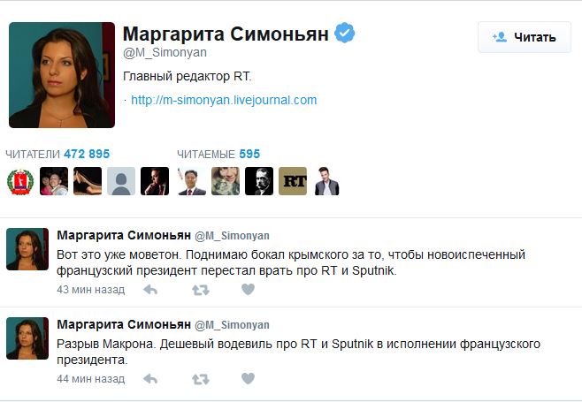The width and height of the screenshot is (582, 402).
Task: Like the 44 мин назад tweet
Action: tap(249, 379)
